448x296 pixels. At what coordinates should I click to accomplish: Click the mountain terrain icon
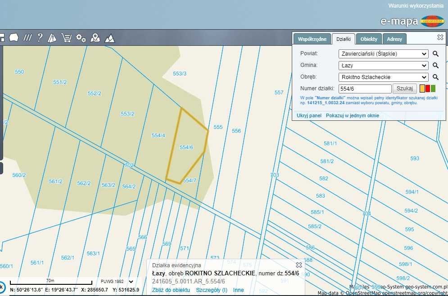109,38
